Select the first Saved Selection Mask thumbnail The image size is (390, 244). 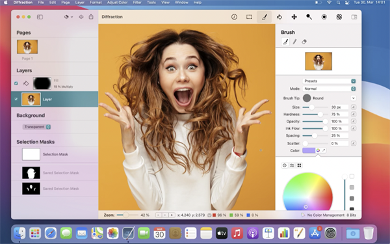tap(31, 173)
